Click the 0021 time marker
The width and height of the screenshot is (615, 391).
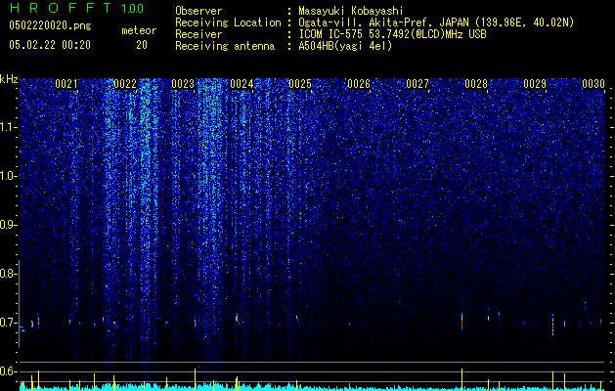point(66,84)
